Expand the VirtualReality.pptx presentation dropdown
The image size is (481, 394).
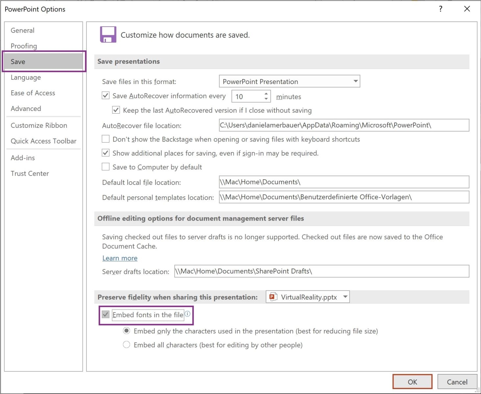click(x=345, y=297)
